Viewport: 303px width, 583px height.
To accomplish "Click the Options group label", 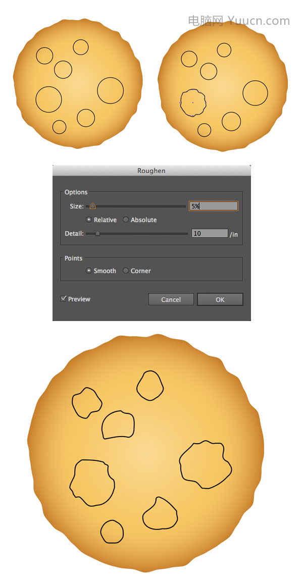I will (x=76, y=192).
